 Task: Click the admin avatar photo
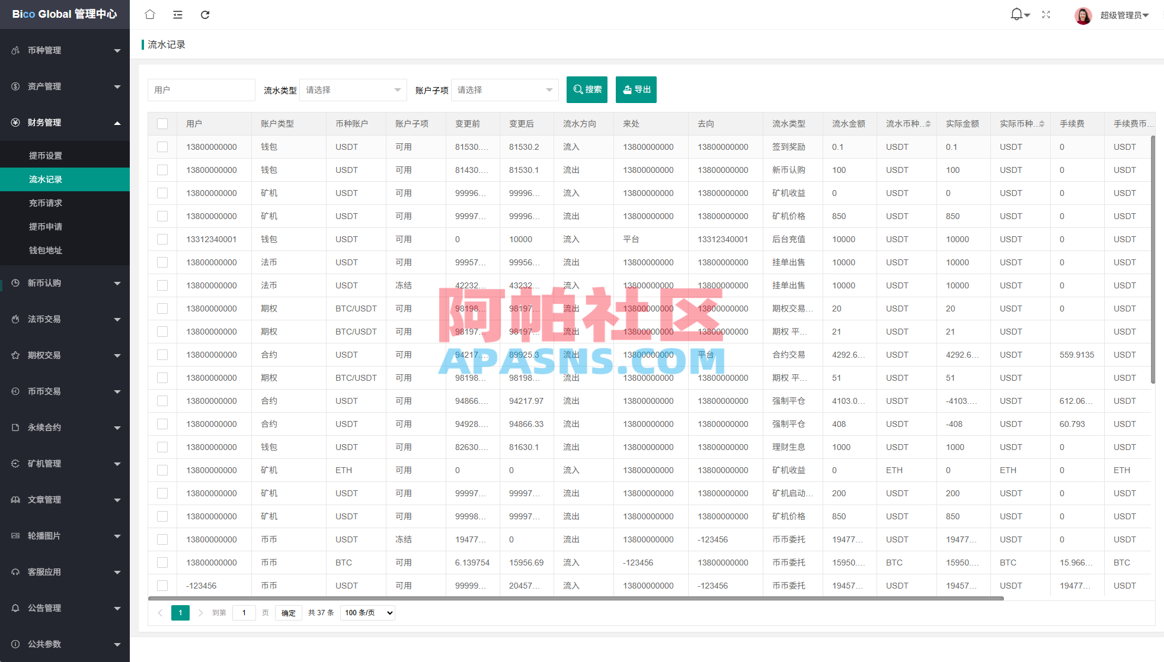tap(1083, 15)
